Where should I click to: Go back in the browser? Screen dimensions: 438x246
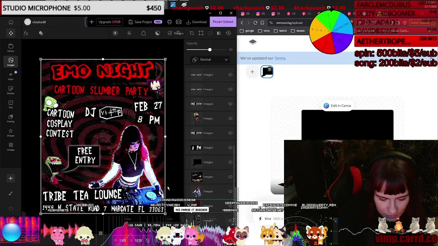(x=242, y=23)
